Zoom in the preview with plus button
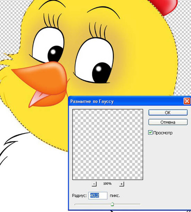The image size is (191, 212). click(121, 184)
